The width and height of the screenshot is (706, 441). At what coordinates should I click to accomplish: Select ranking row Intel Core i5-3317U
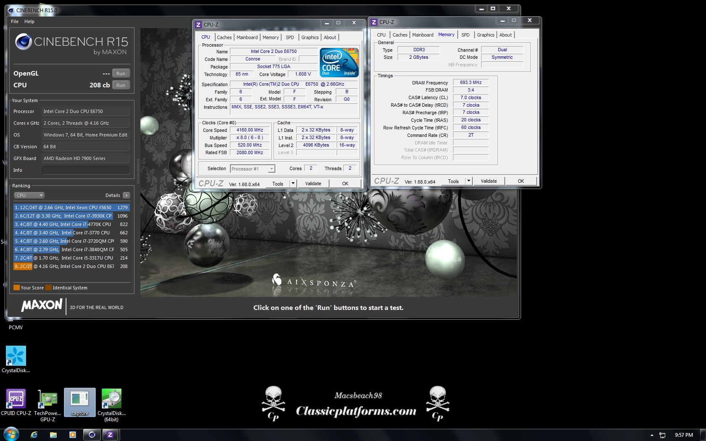click(71, 258)
